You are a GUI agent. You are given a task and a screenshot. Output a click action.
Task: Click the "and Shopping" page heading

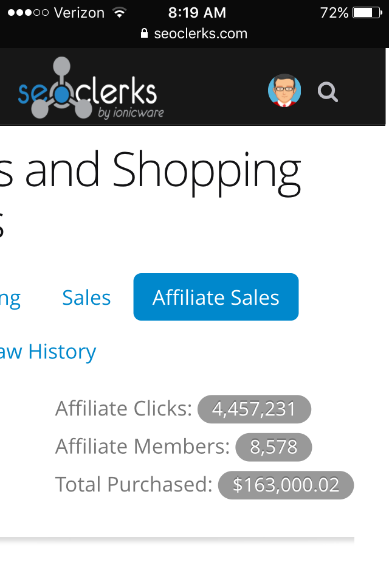(x=152, y=170)
